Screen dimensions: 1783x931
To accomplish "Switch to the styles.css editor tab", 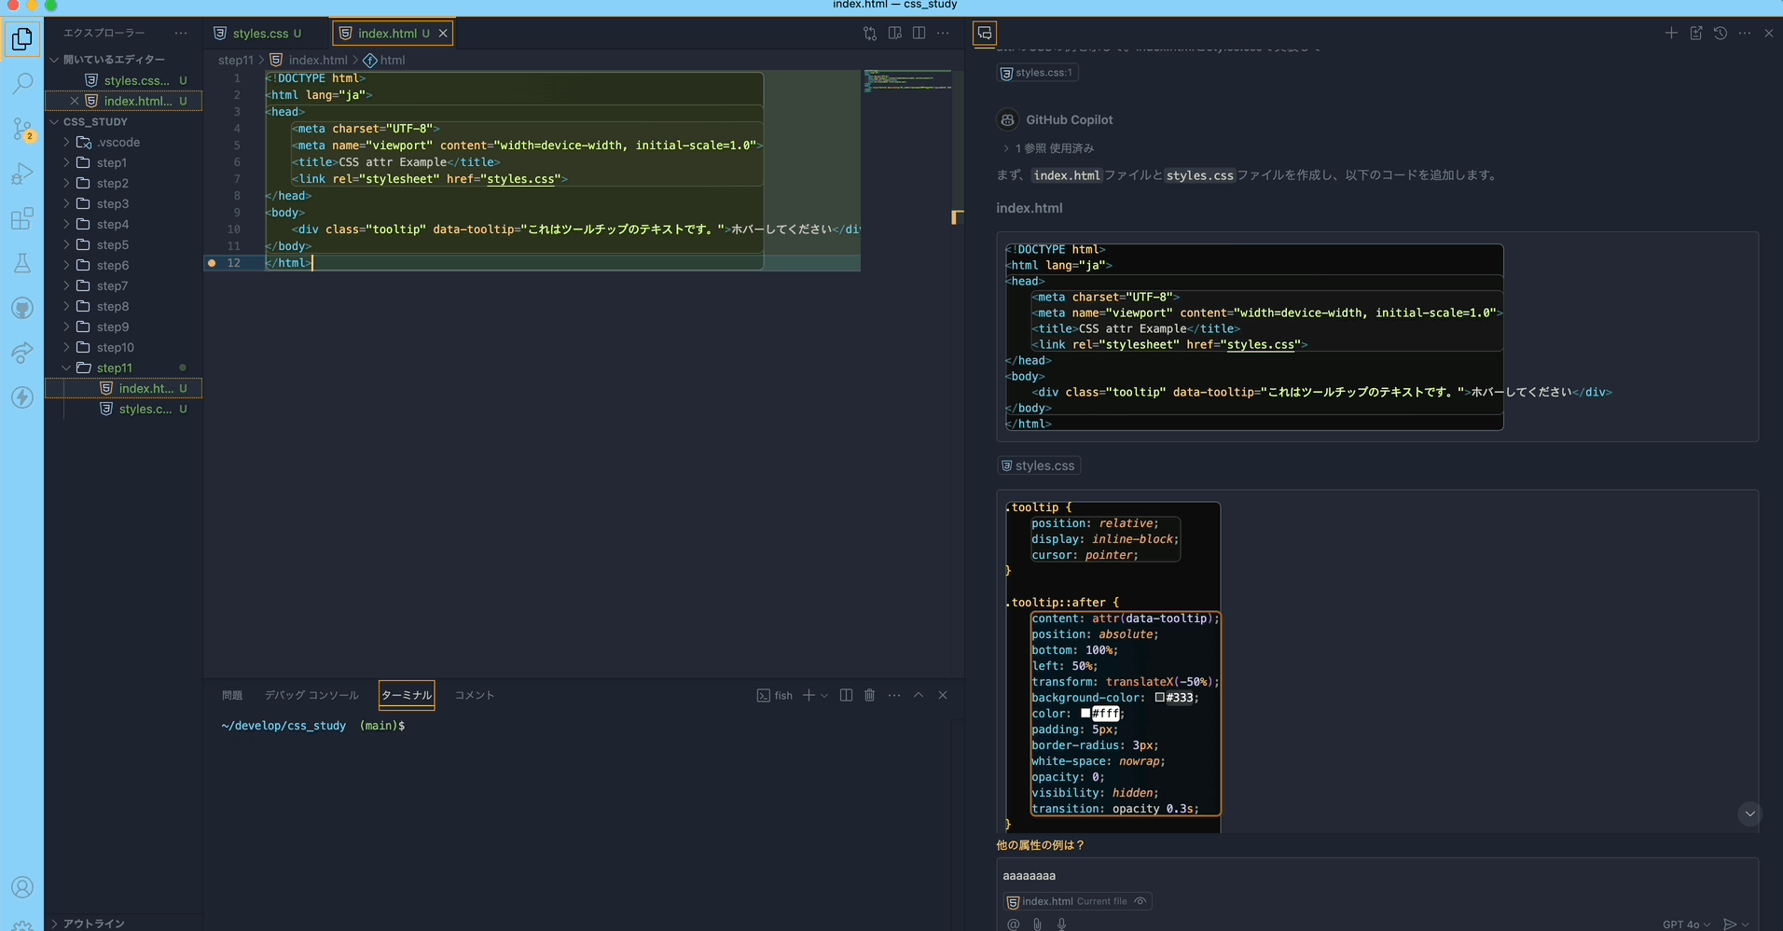I will pyautogui.click(x=260, y=34).
